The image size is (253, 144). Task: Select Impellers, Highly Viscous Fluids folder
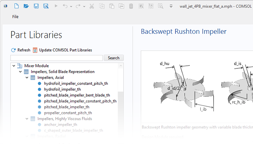65,119
